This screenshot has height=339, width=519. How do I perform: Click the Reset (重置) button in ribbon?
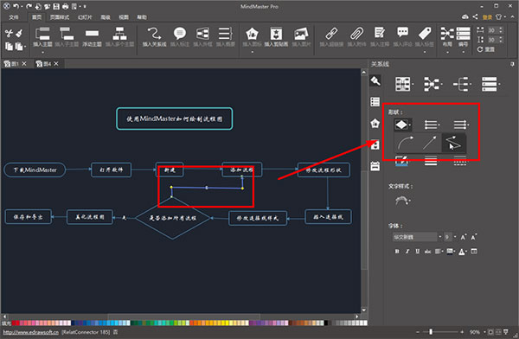pyautogui.click(x=486, y=49)
